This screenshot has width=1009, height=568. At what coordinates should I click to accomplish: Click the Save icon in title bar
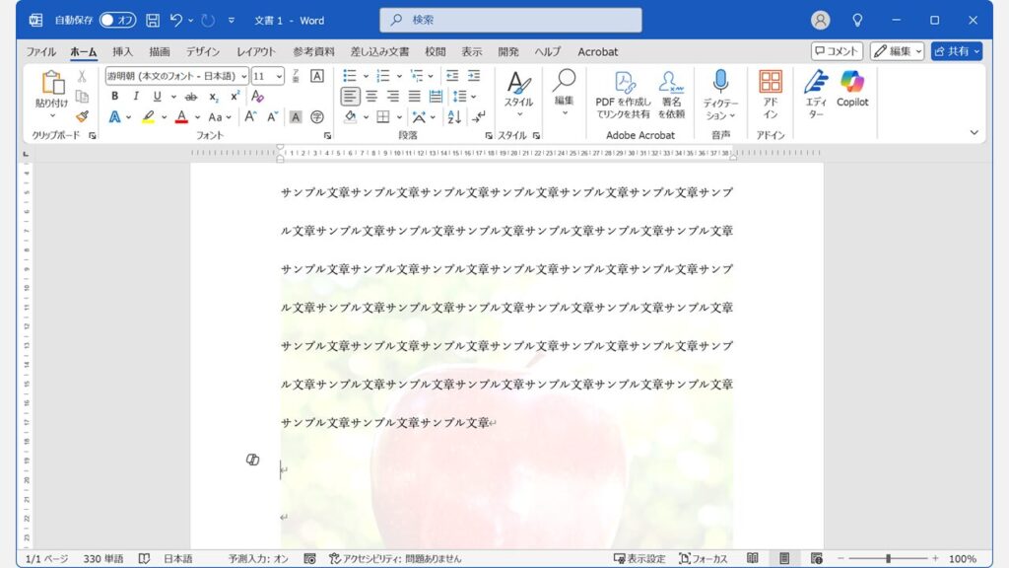click(x=153, y=20)
